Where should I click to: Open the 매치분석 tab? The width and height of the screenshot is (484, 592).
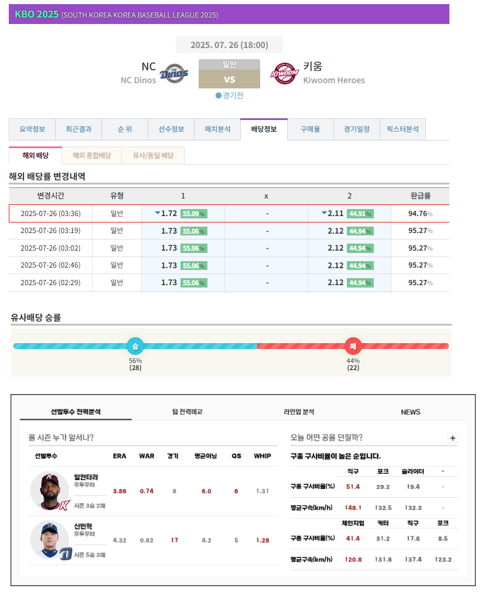pos(217,129)
